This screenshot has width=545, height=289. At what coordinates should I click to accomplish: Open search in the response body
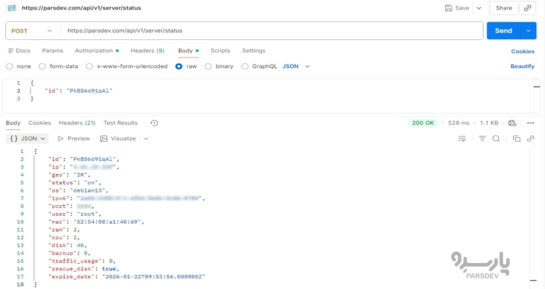tap(496, 139)
